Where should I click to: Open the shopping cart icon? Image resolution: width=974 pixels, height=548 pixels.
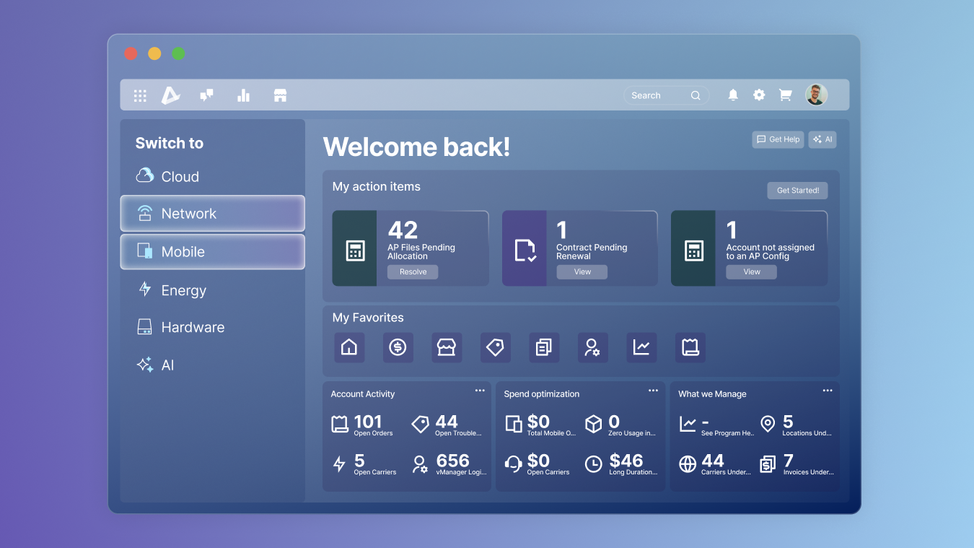(785, 95)
